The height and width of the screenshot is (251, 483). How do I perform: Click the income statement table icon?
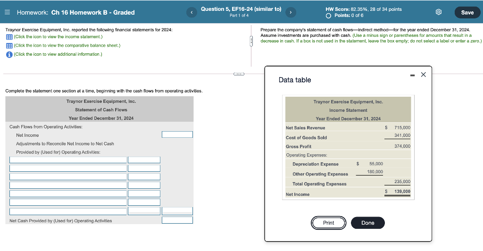(9, 37)
